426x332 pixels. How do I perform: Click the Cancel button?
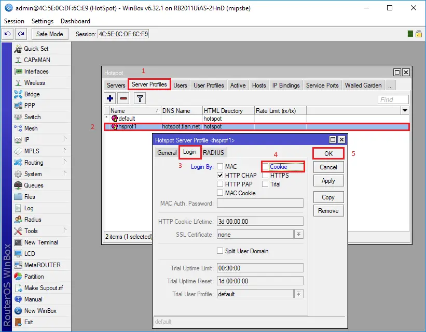(328, 167)
